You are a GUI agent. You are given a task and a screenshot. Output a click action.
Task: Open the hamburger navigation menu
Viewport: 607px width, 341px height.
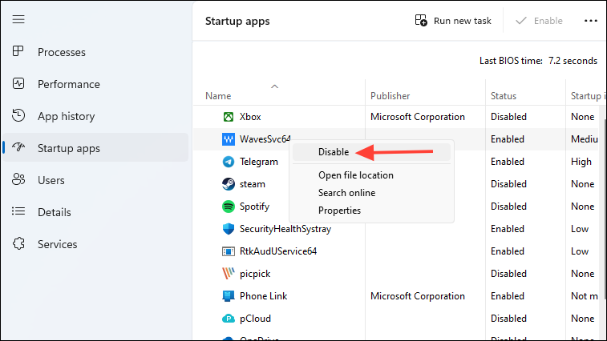[x=18, y=19]
